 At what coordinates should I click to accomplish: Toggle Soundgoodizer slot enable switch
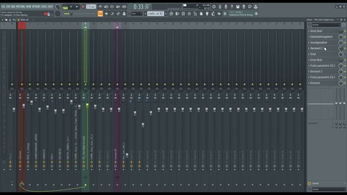pos(345,43)
